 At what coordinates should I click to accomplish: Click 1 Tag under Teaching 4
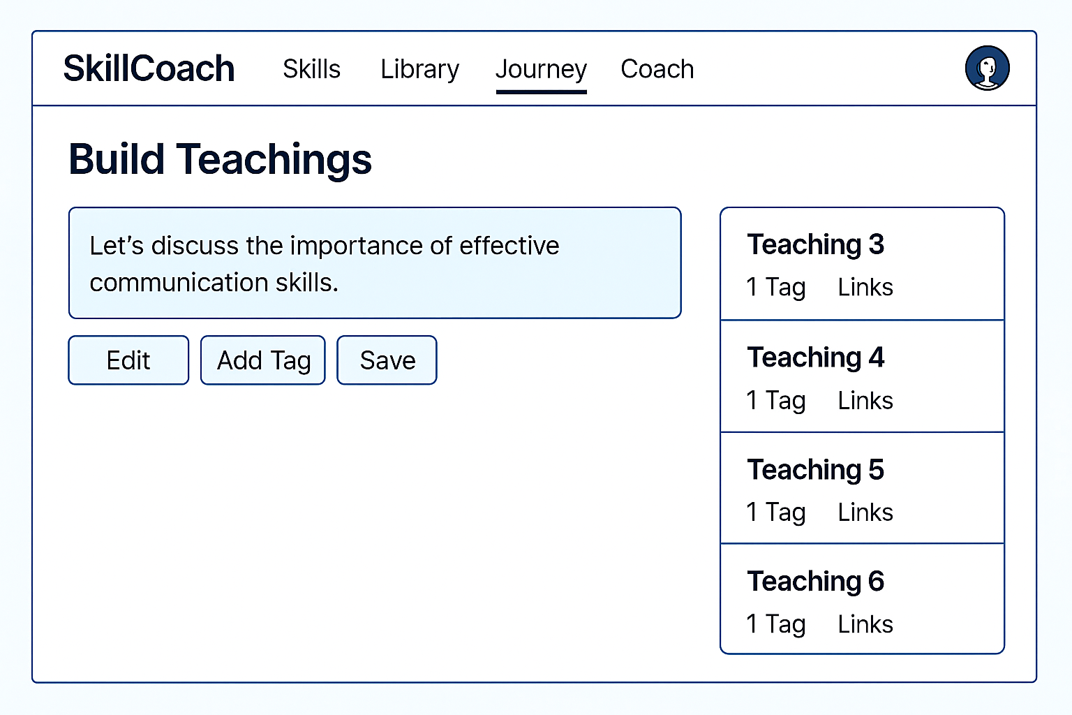tap(776, 400)
